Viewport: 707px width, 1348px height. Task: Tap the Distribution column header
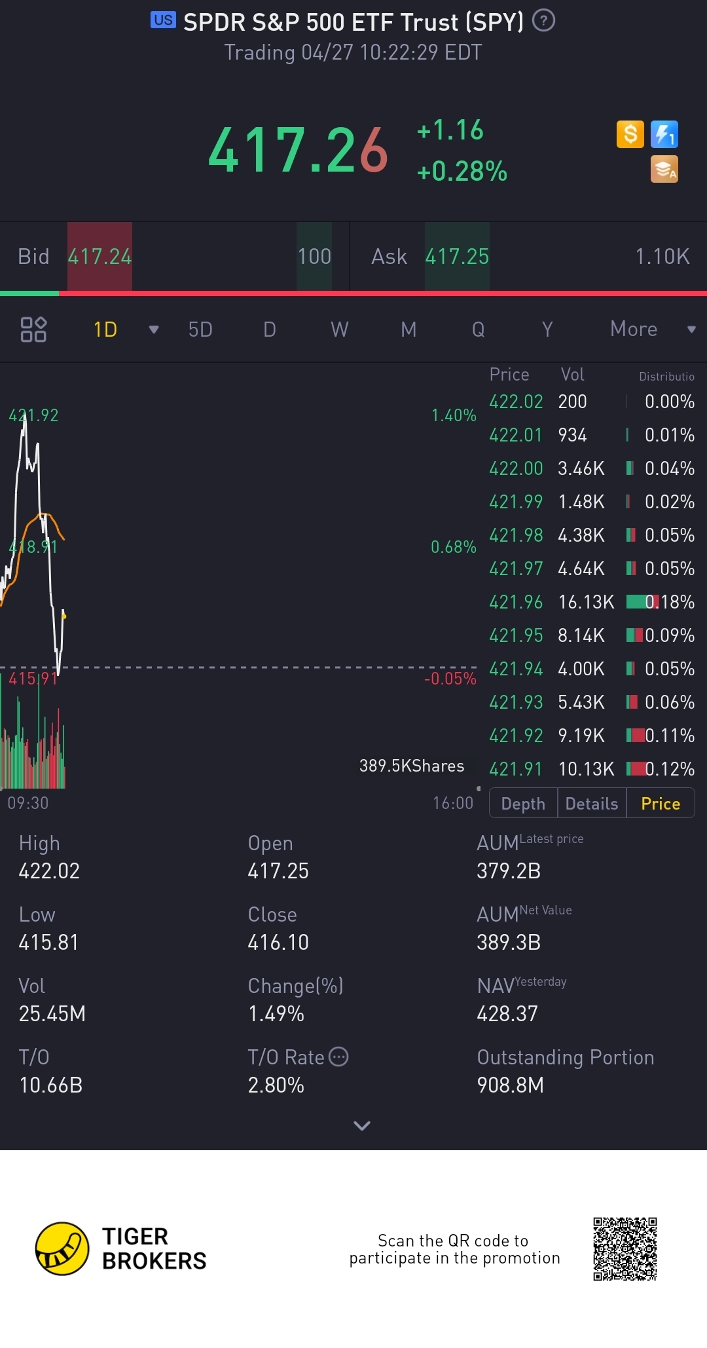pyautogui.click(x=666, y=377)
